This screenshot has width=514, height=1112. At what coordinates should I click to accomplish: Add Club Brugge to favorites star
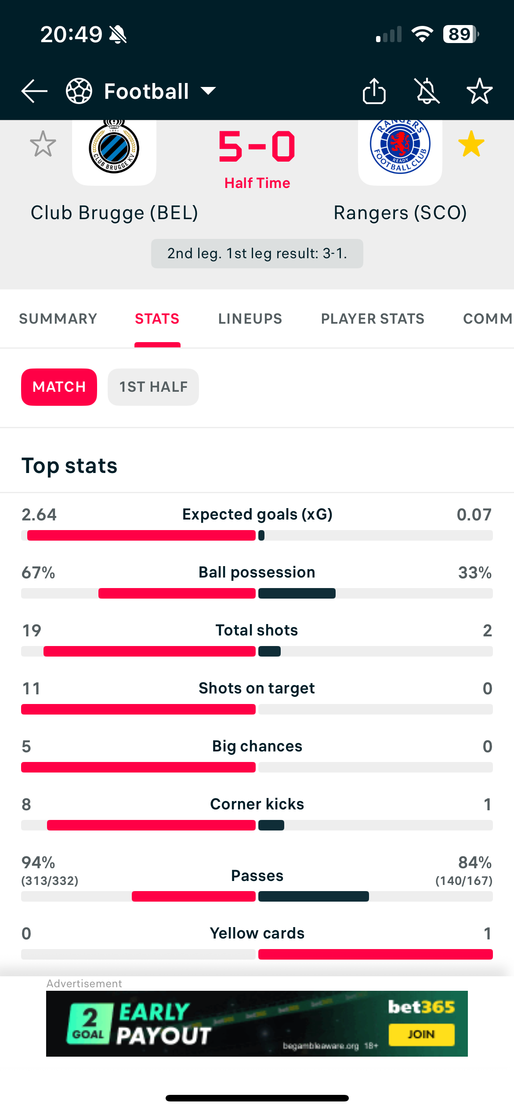[x=43, y=144]
